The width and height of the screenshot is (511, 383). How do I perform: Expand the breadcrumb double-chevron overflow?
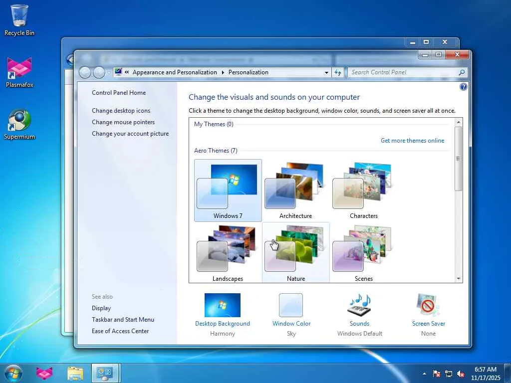(x=127, y=72)
